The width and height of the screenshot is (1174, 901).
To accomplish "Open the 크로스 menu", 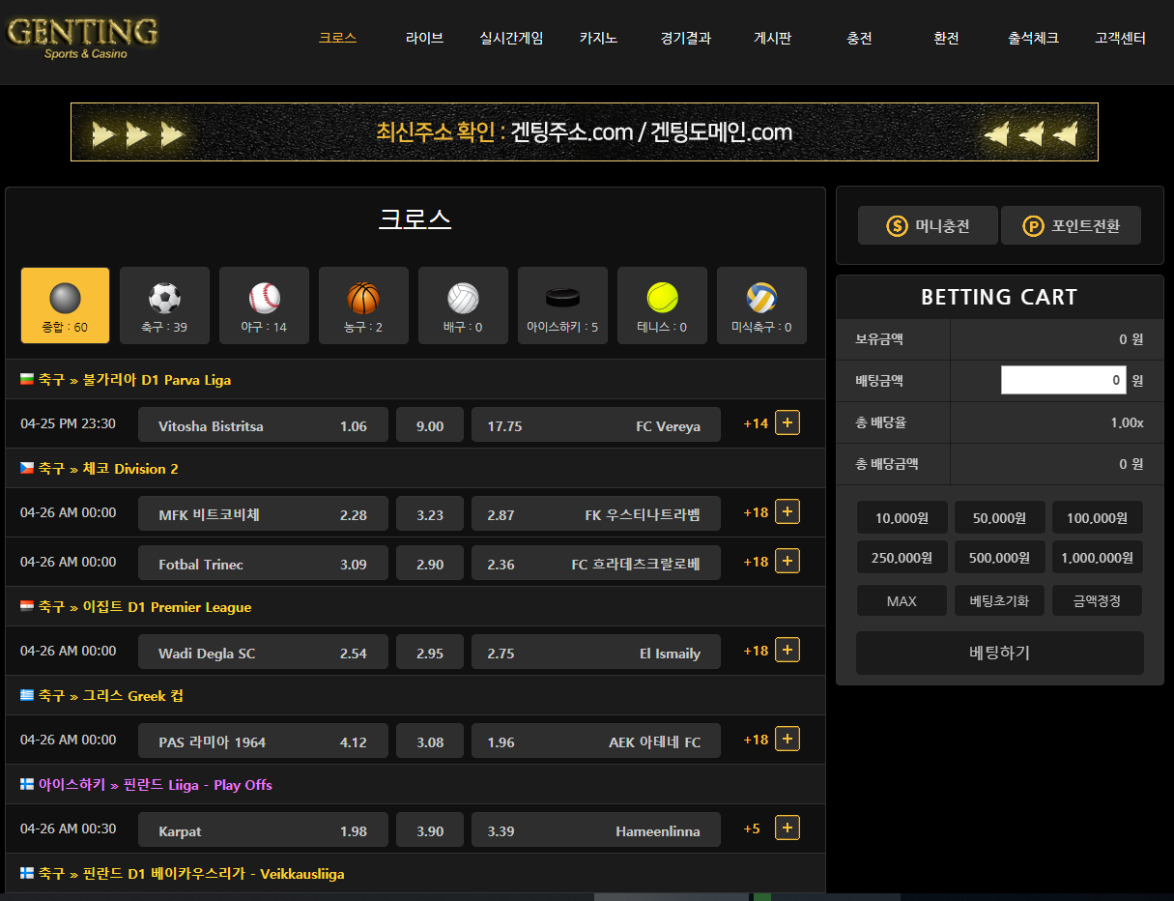I will click(x=337, y=39).
